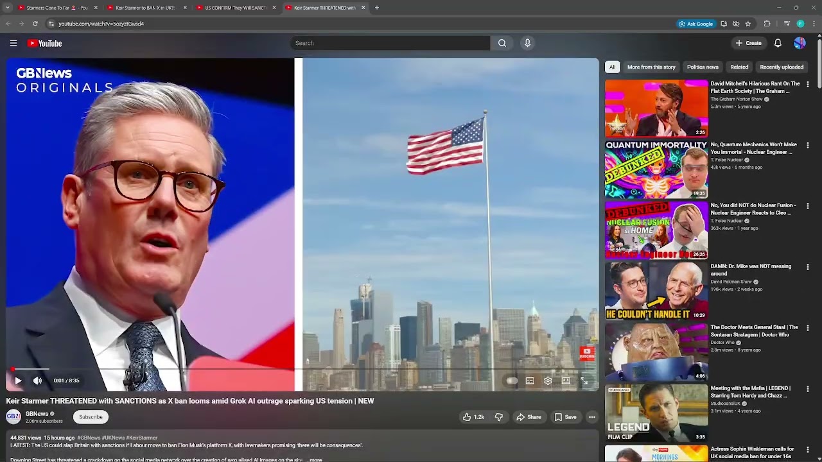The height and width of the screenshot is (462, 822).
Task: Mute the video volume speaker icon
Action: tap(37, 381)
